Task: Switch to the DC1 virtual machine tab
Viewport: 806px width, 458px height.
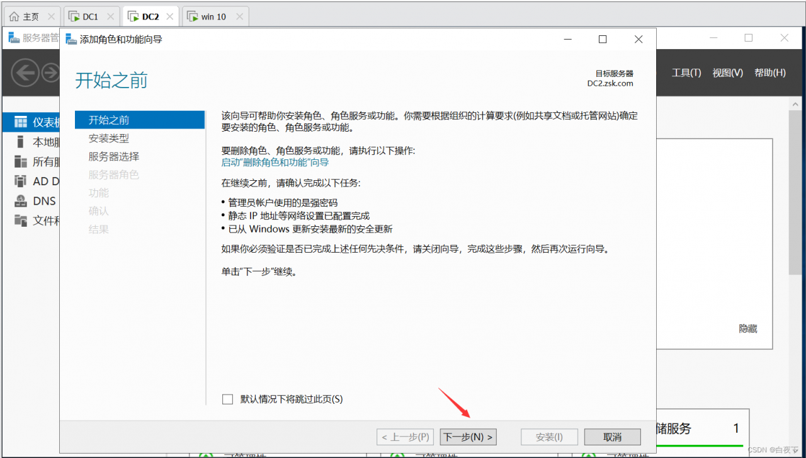Action: click(x=91, y=17)
